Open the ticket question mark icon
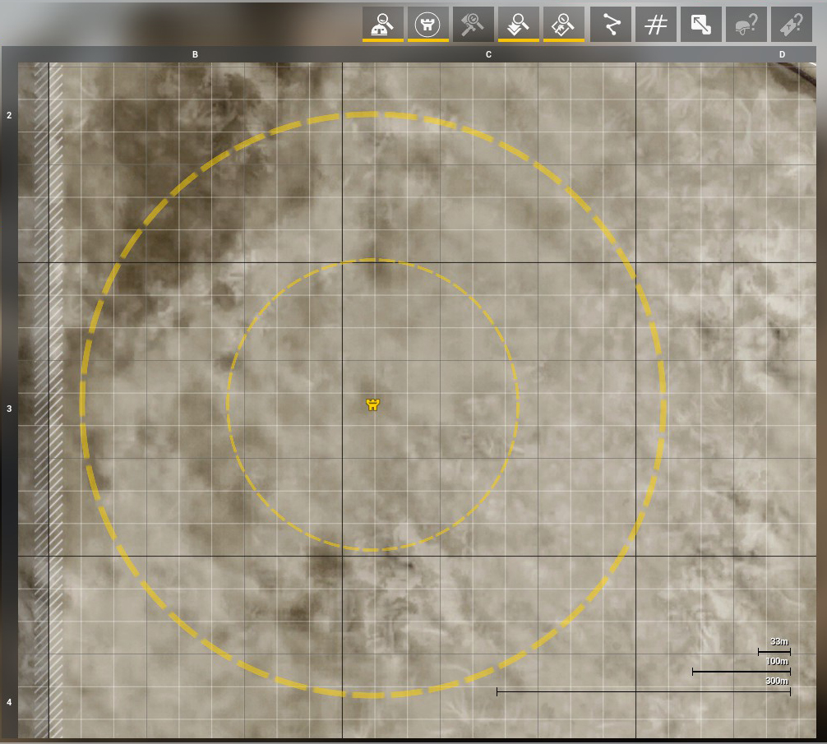This screenshot has height=744, width=827. click(x=792, y=24)
